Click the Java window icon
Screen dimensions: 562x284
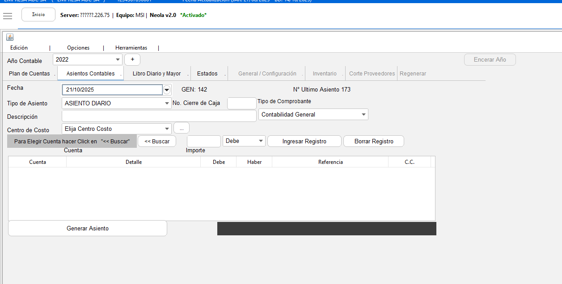click(10, 37)
